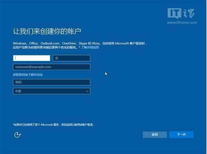The height and width of the screenshot is (154, 207).
Task: Select the someone@example.com email field
Action: click(x=51, y=67)
